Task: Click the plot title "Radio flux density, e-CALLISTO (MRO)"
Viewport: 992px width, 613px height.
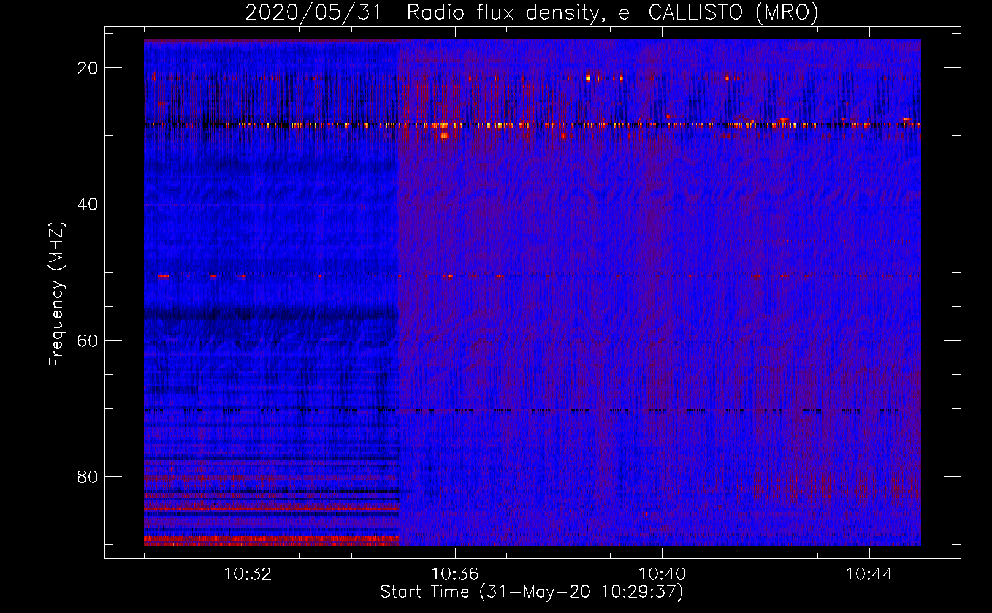Action: pos(612,12)
